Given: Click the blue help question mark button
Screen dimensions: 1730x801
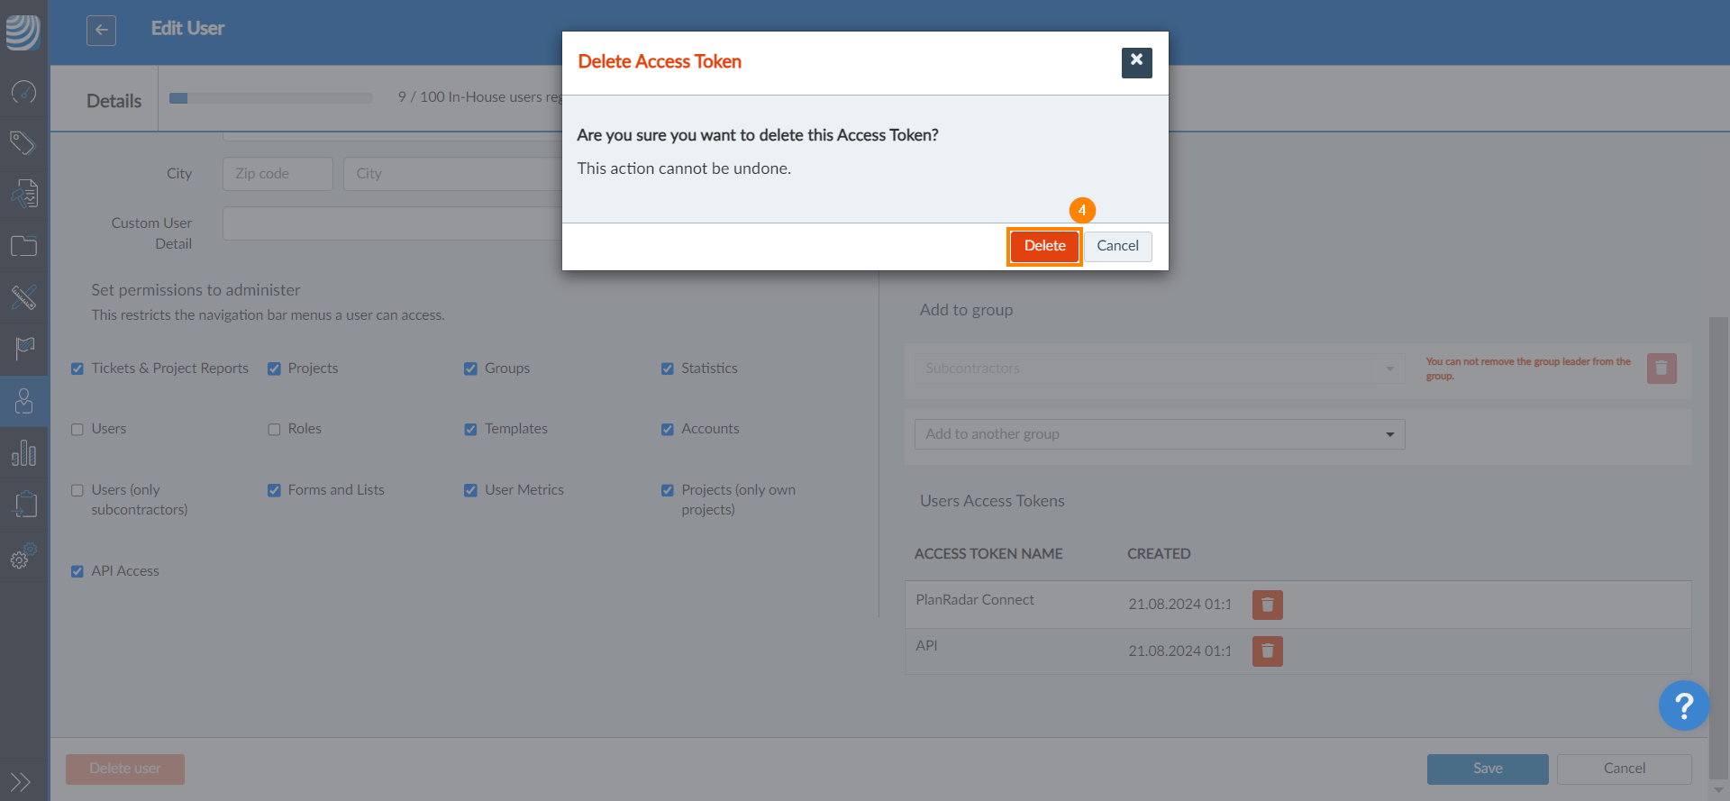Looking at the screenshot, I should point(1683,705).
